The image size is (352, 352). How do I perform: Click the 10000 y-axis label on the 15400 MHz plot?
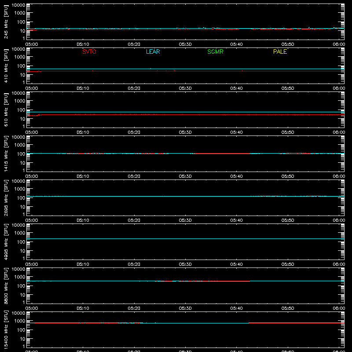[x=18, y=313]
